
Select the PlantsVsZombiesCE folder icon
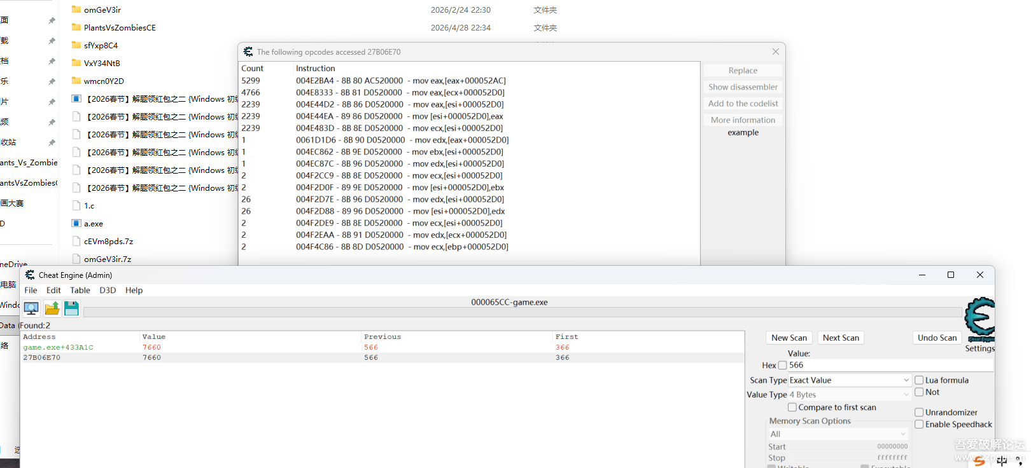pyautogui.click(x=76, y=27)
